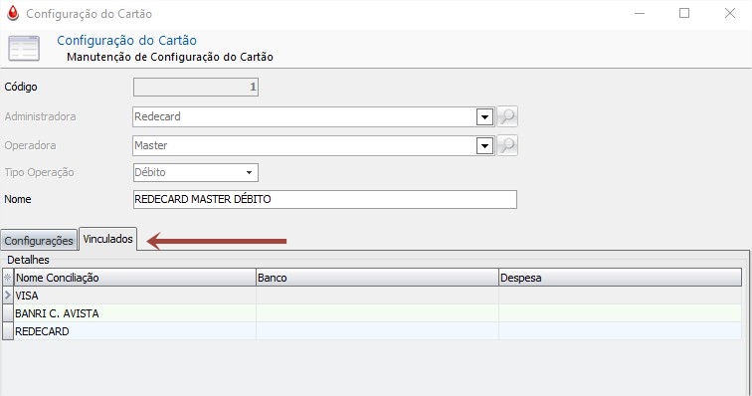This screenshot has width=752, height=396.
Task: Click the grid corner asterisk selector
Action: pyautogui.click(x=8, y=278)
